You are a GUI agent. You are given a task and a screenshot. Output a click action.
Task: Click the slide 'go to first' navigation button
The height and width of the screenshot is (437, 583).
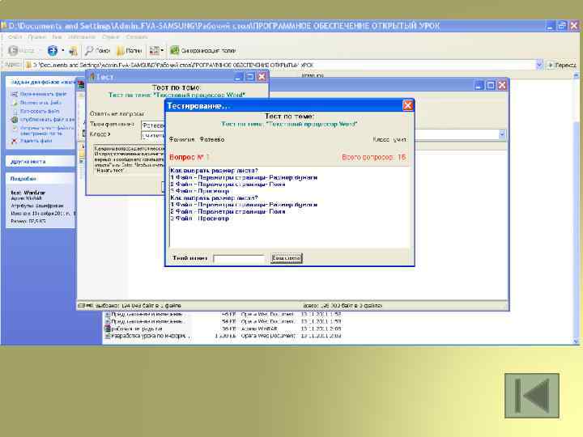point(532,396)
